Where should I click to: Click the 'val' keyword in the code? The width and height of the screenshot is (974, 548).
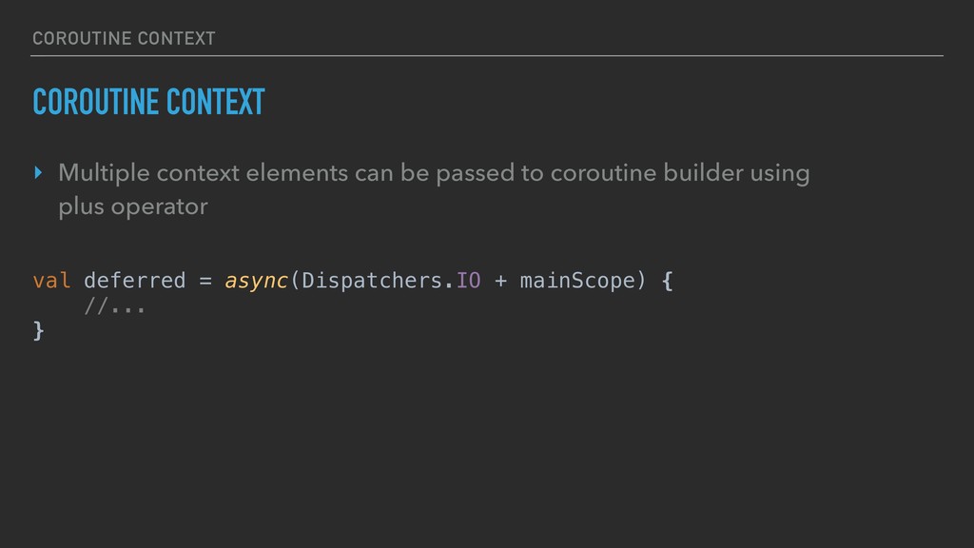pos(51,281)
